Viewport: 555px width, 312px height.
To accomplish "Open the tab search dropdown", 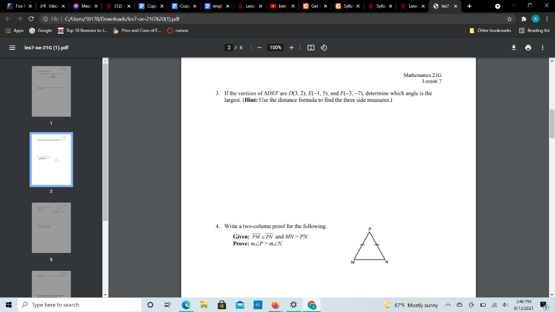I will (498, 6).
